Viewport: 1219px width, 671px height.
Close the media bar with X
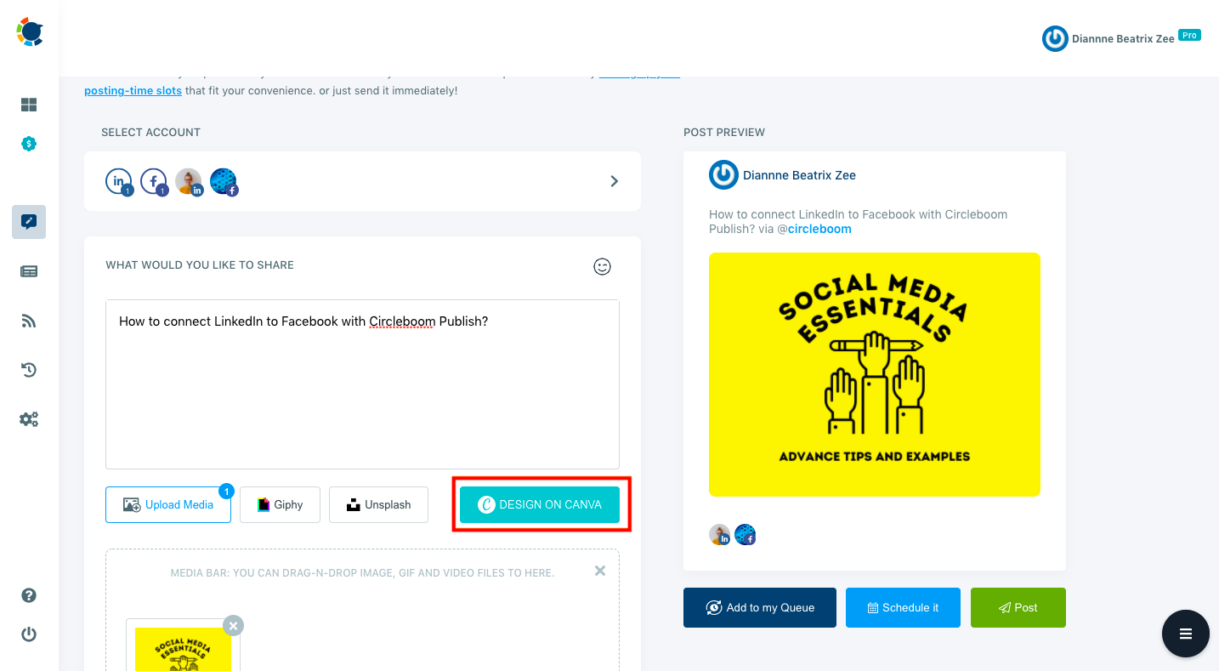point(600,571)
